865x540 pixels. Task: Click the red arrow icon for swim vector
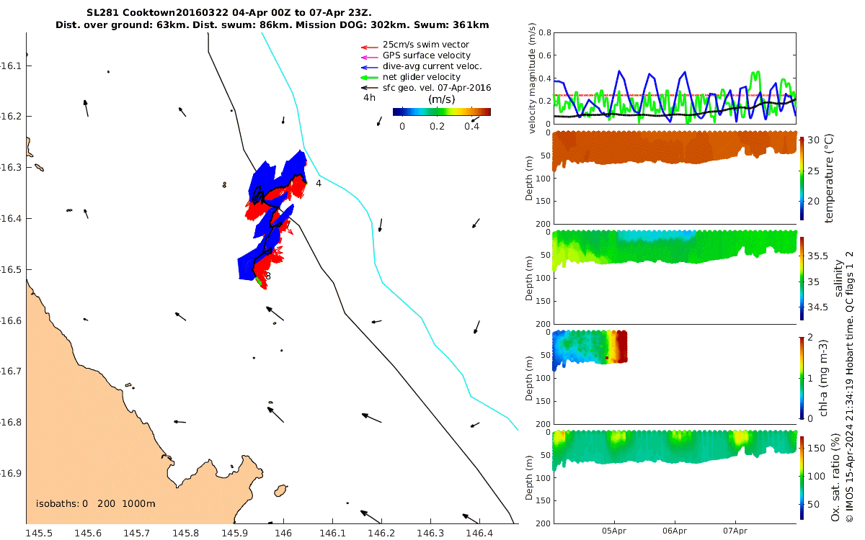pos(369,46)
